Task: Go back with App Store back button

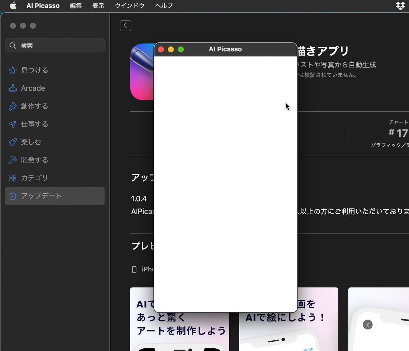Action: 126,26
